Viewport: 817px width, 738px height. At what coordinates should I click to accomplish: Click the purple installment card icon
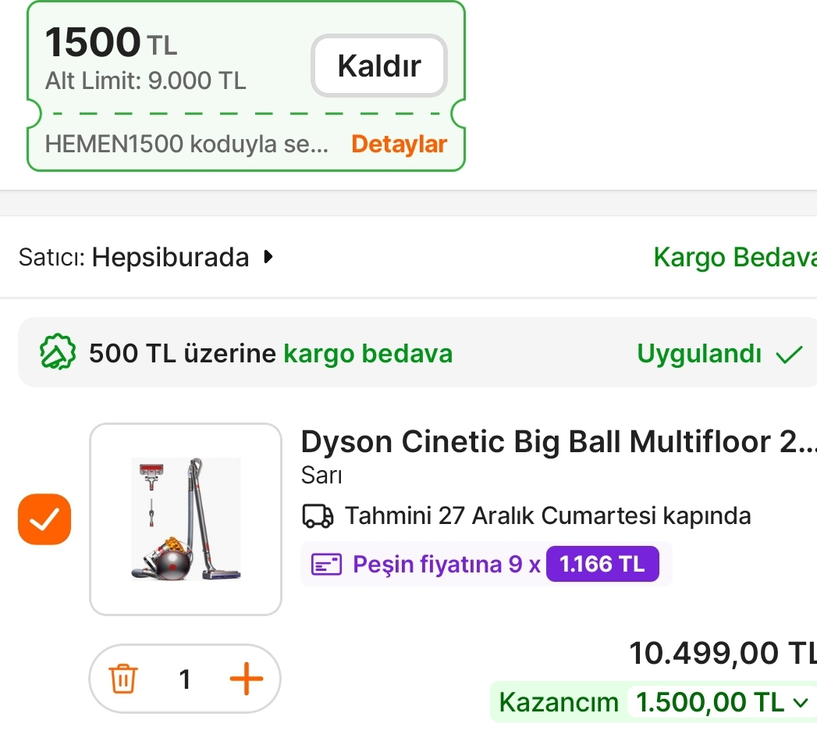pyautogui.click(x=327, y=564)
